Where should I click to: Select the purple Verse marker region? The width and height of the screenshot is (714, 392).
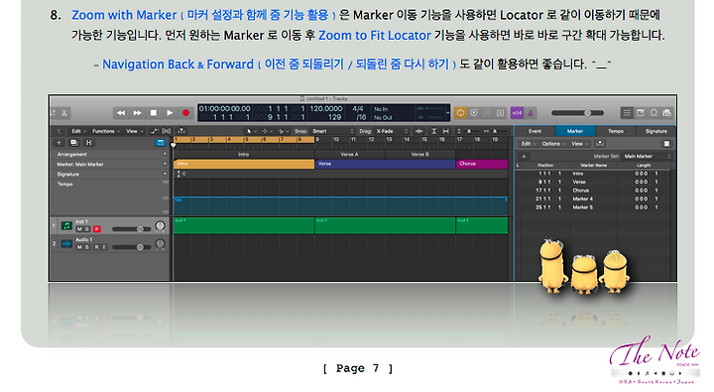pyautogui.click(x=385, y=164)
